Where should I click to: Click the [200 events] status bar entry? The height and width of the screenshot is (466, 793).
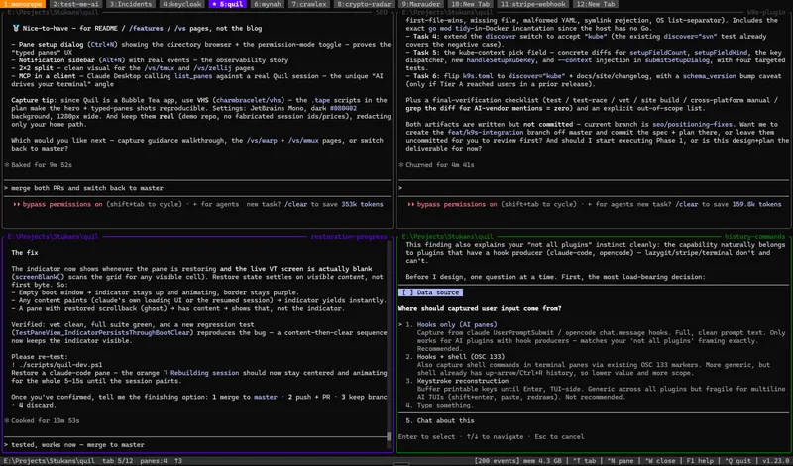499,461
